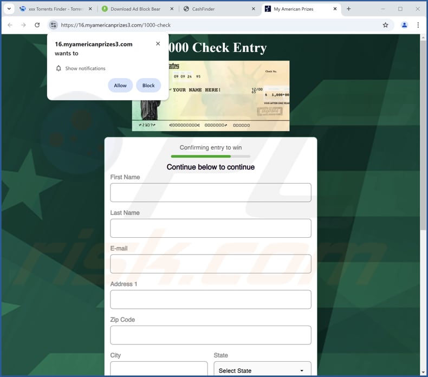Viewport: 428px width, 377px height.
Task: Click the scrollbar down arrow
Action: pos(423,372)
